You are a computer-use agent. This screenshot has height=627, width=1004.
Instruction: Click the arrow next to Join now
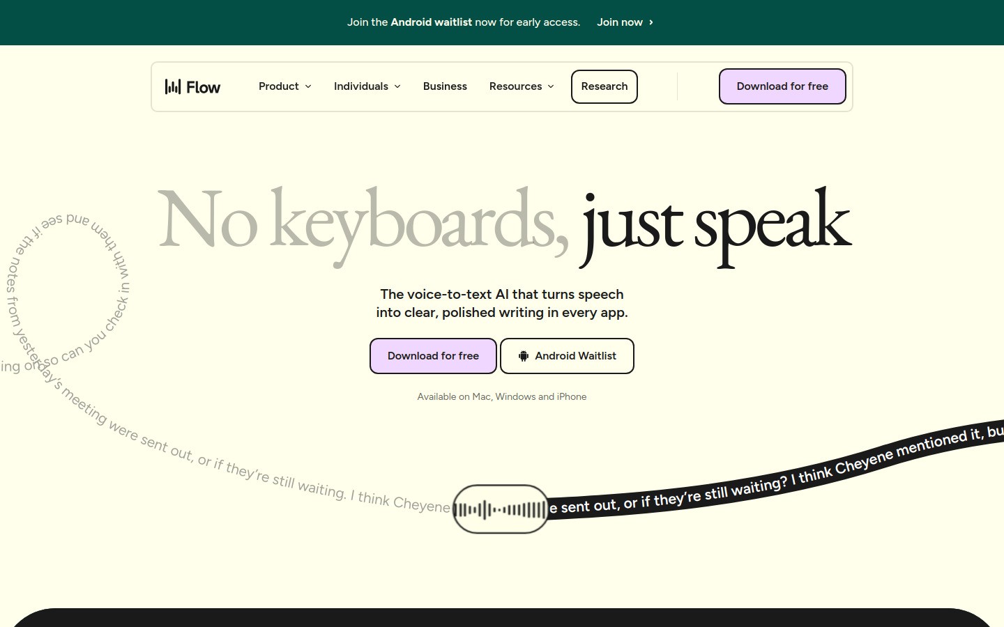point(651,22)
